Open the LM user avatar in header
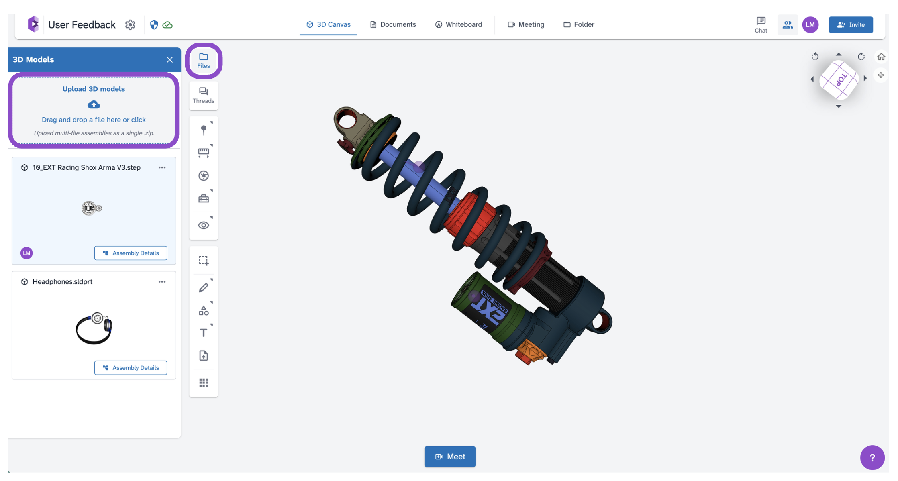 click(x=810, y=25)
